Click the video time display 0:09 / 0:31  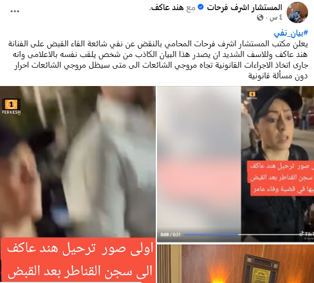click(171, 234)
